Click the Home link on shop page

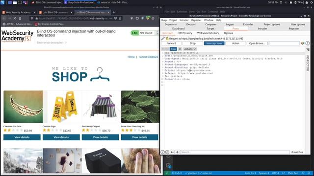[x=131, y=57]
